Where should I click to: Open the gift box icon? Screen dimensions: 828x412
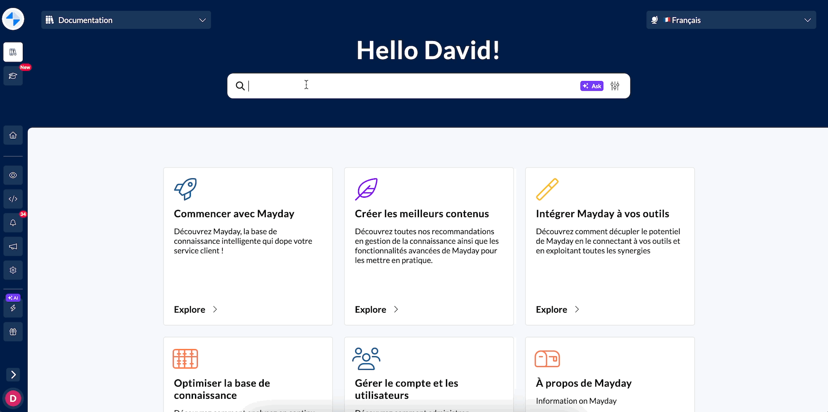[x=13, y=332]
